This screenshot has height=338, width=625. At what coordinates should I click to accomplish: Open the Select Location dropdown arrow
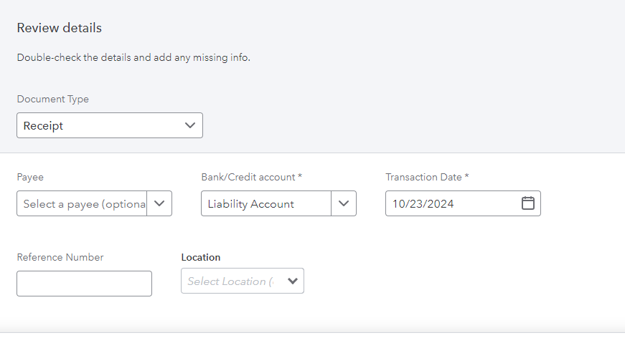point(292,281)
